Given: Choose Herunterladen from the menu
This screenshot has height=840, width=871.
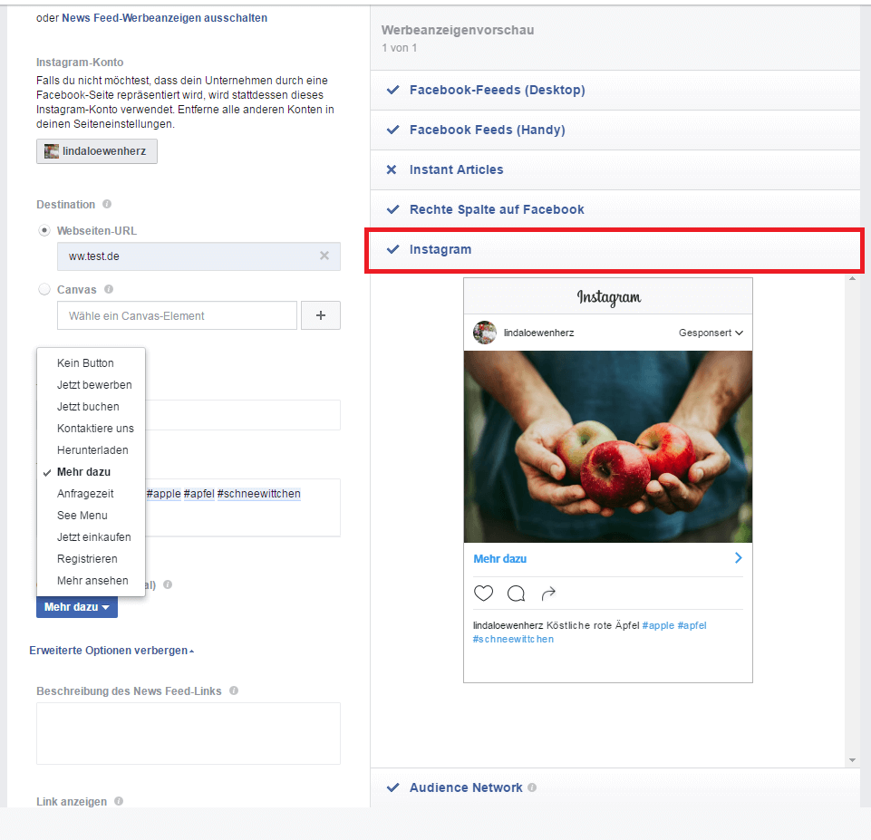Looking at the screenshot, I should pyautogui.click(x=92, y=449).
